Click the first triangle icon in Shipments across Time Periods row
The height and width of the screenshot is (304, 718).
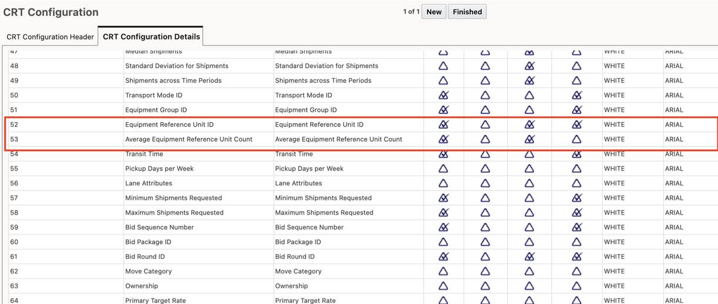444,81
